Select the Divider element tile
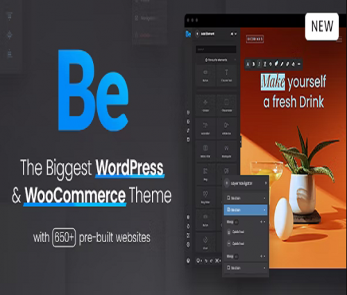This screenshot has width=347, height=295. pos(205,106)
